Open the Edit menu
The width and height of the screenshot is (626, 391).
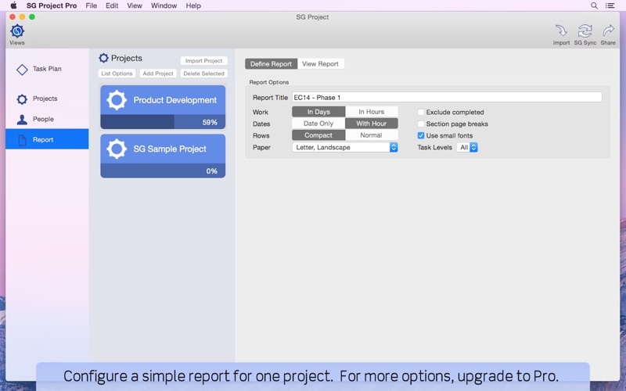click(112, 5)
